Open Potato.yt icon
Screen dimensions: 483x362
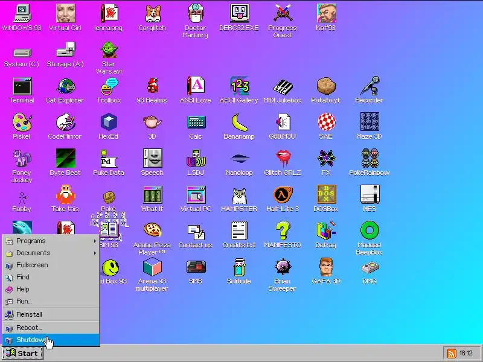pyautogui.click(x=326, y=86)
